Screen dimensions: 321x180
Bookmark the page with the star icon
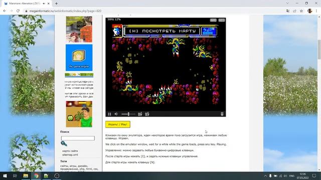point(301,11)
